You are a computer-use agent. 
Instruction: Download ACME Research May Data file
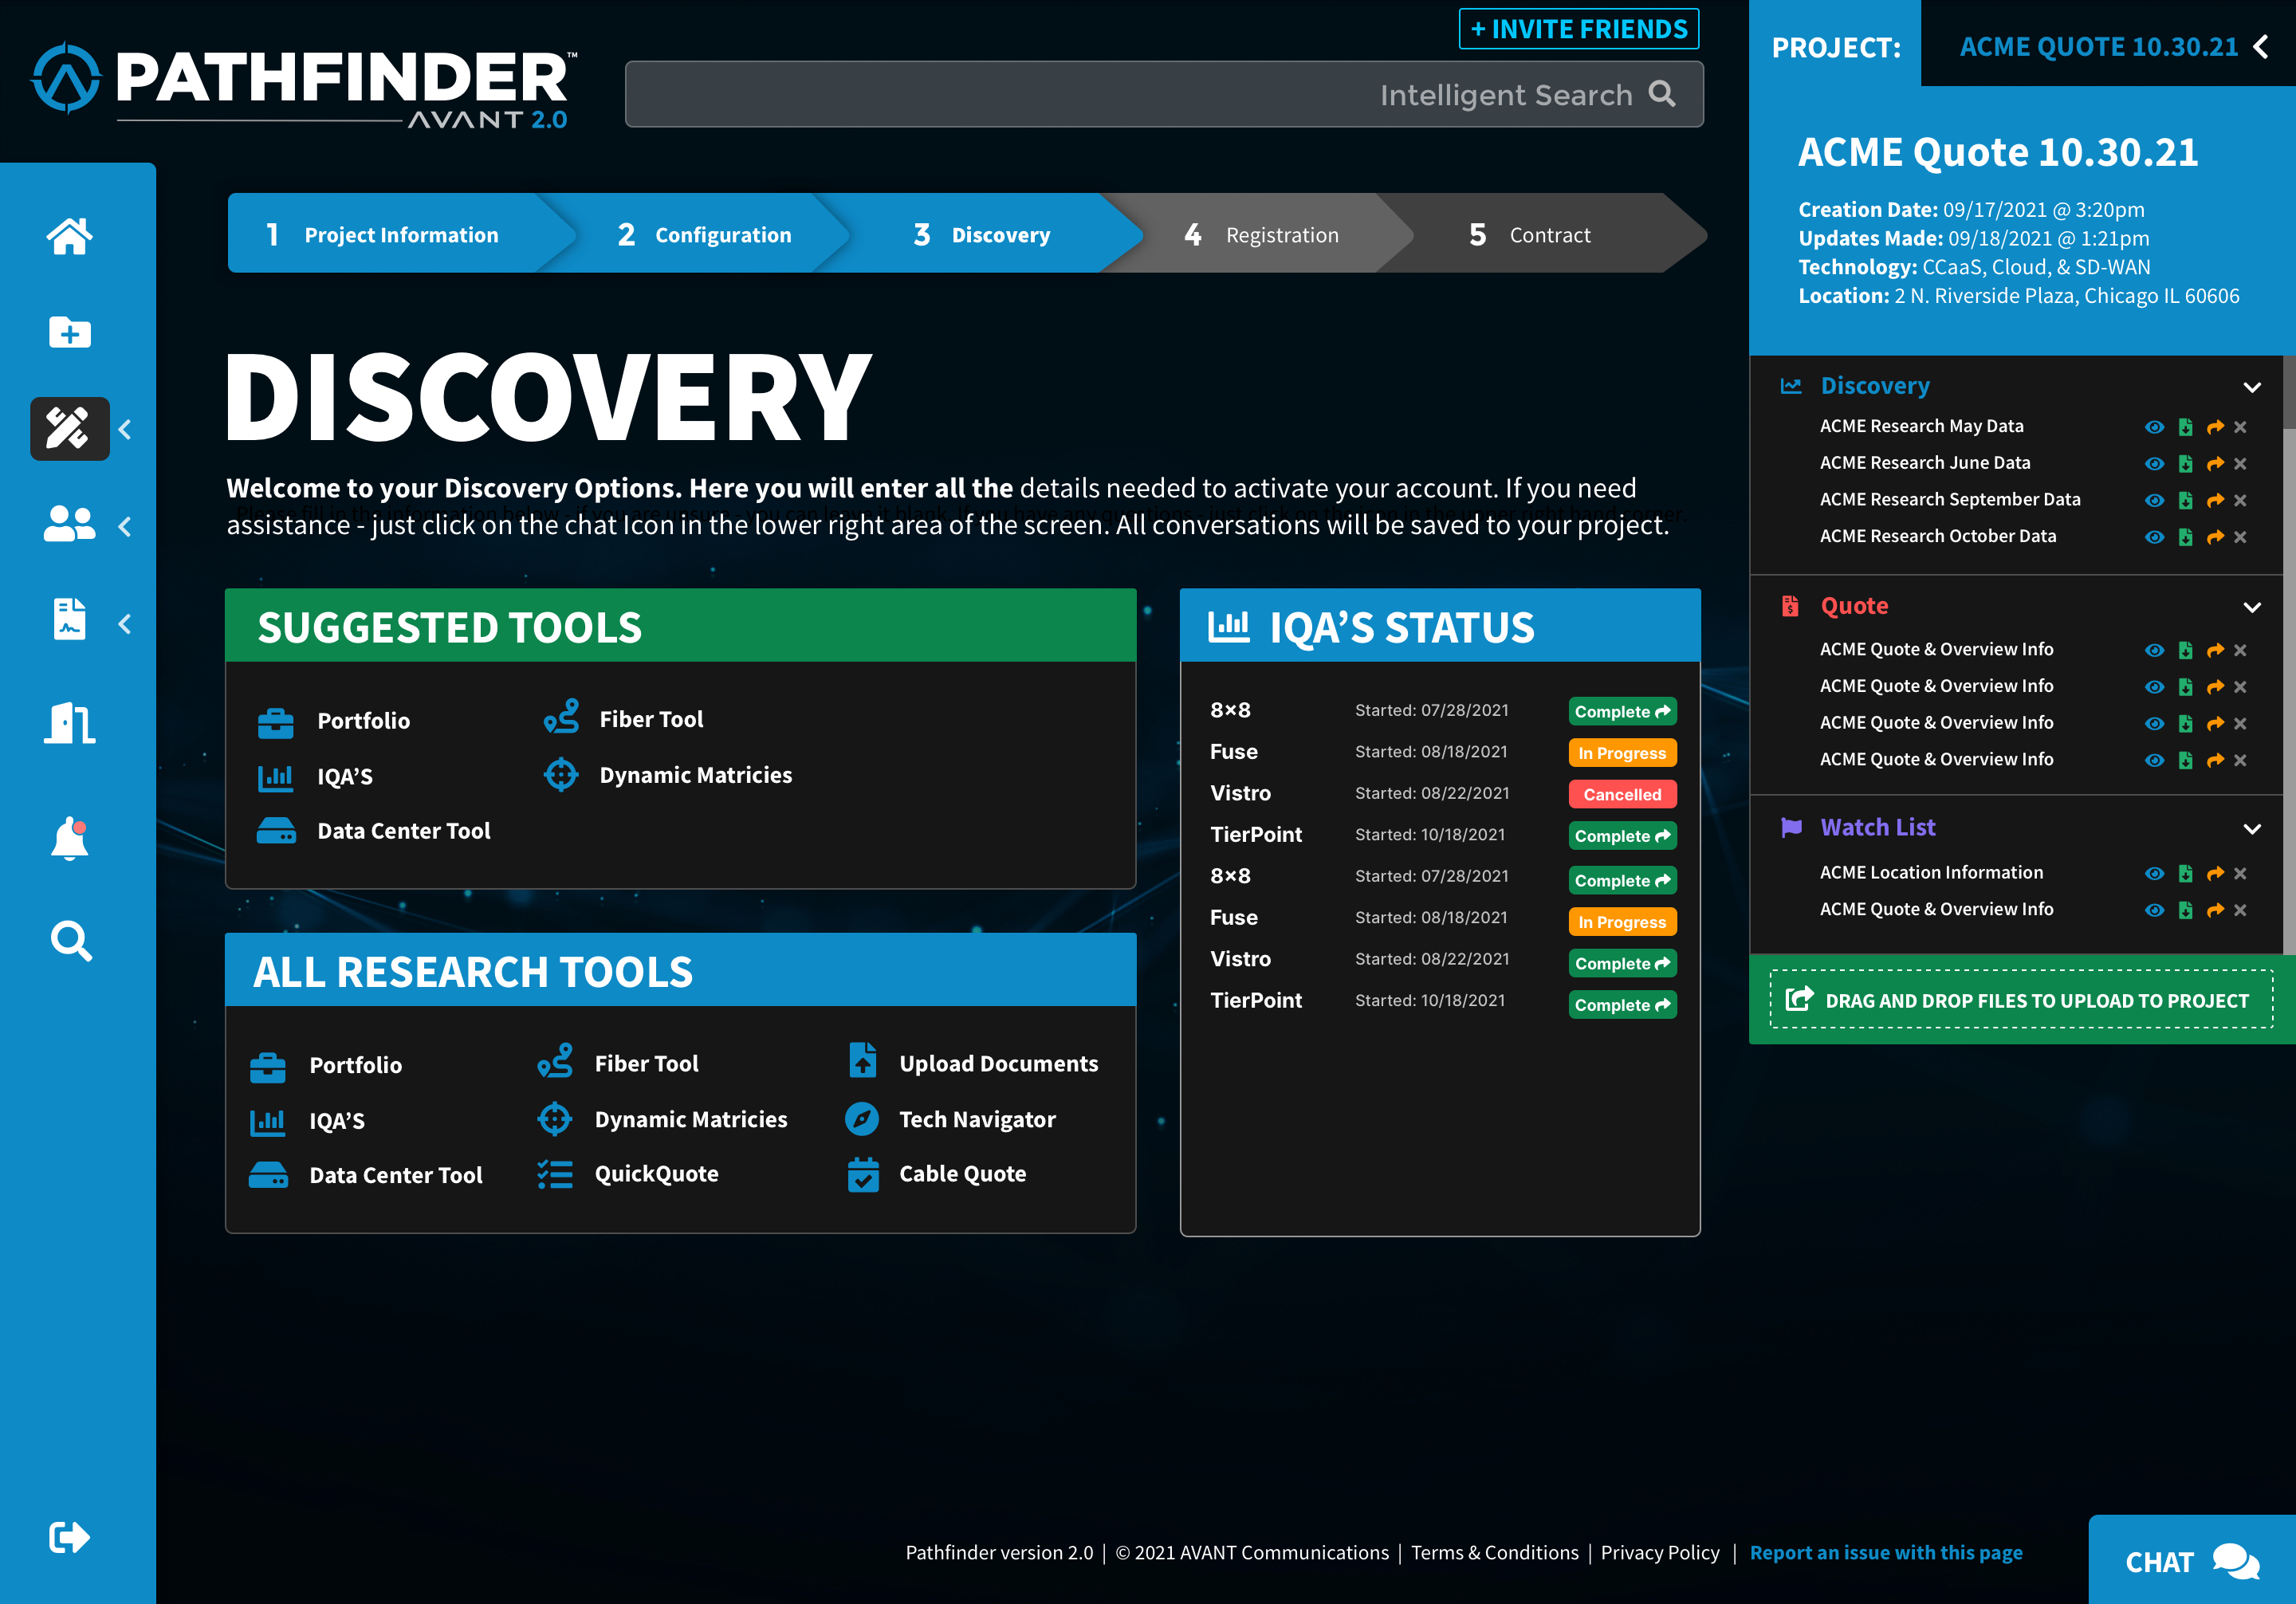coord(2186,427)
